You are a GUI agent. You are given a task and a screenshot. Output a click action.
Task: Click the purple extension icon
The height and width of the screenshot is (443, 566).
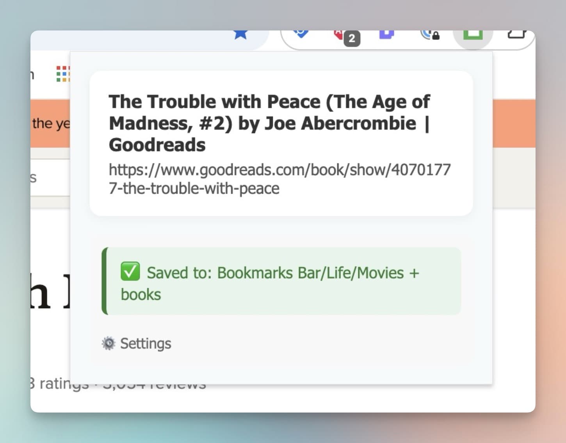click(386, 34)
